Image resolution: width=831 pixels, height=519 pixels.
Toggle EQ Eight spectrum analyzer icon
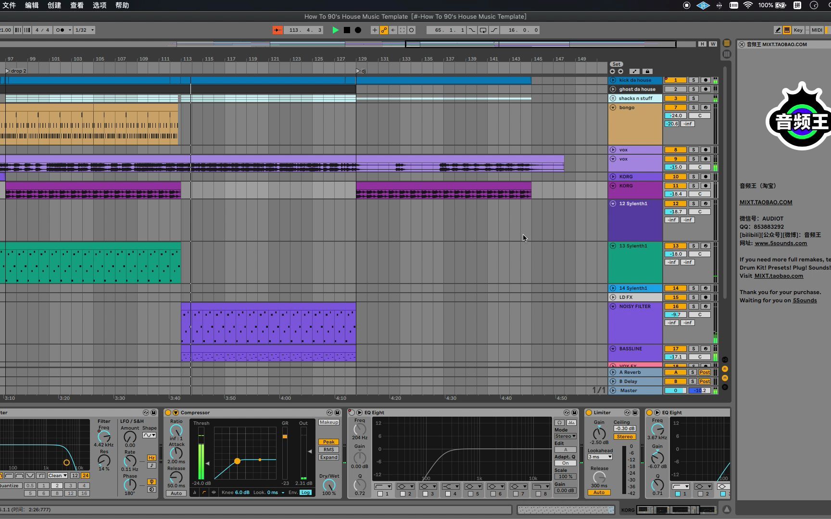pyautogui.click(x=571, y=422)
